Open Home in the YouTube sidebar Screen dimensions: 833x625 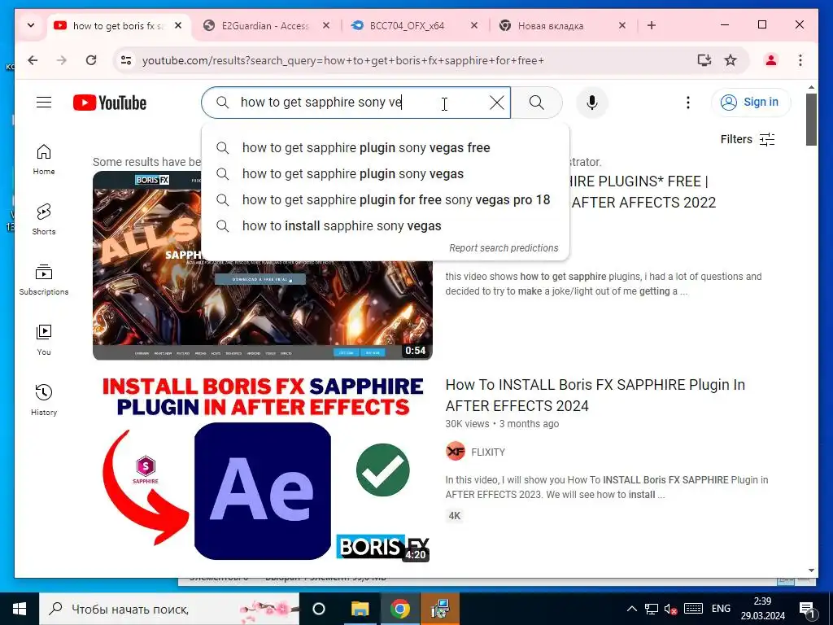[x=44, y=160]
